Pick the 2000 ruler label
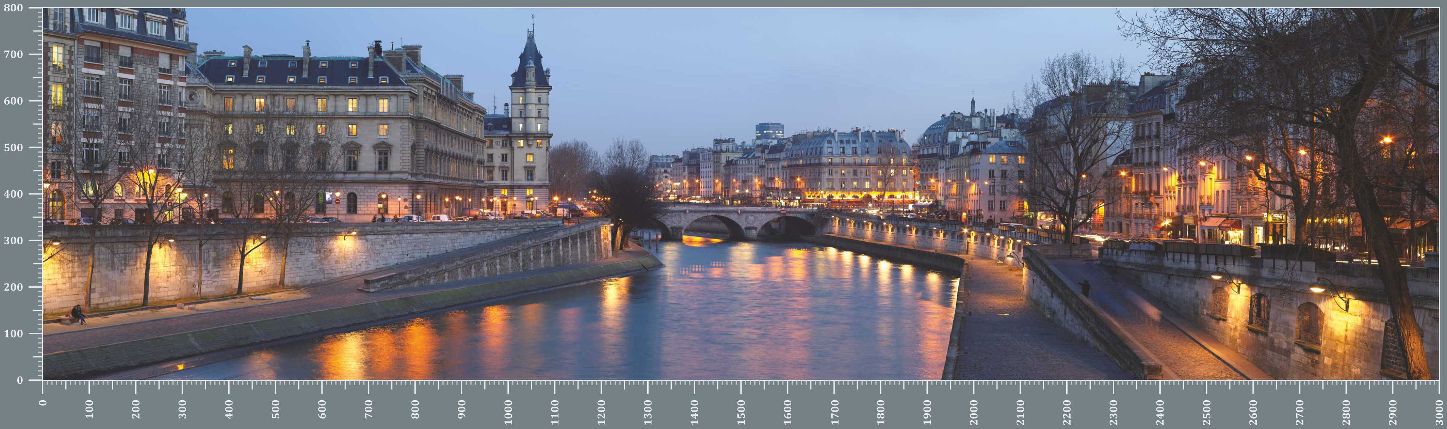 [974, 412]
